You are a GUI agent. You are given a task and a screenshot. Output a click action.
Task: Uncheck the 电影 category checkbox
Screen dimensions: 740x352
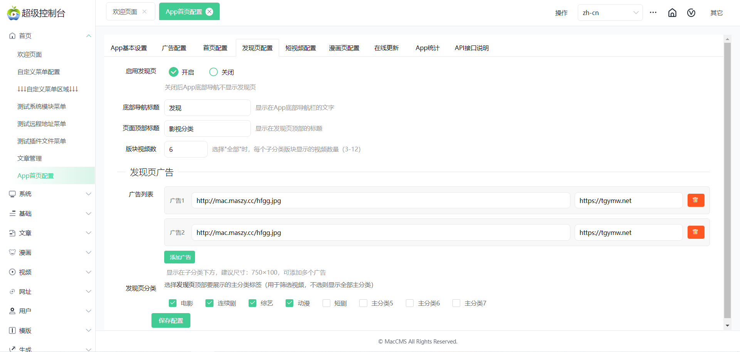tap(173, 303)
